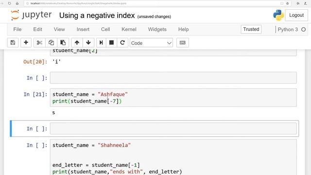This screenshot has width=311, height=175.
Task: Click the Shahneela code cell
Action: click(x=173, y=157)
